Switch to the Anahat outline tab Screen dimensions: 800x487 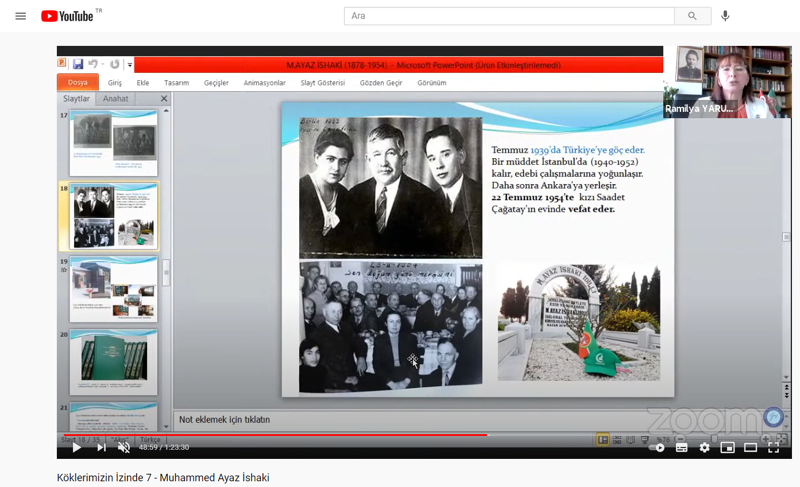(x=115, y=99)
